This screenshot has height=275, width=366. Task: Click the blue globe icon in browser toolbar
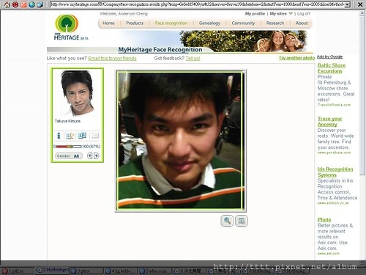click(31, 4)
